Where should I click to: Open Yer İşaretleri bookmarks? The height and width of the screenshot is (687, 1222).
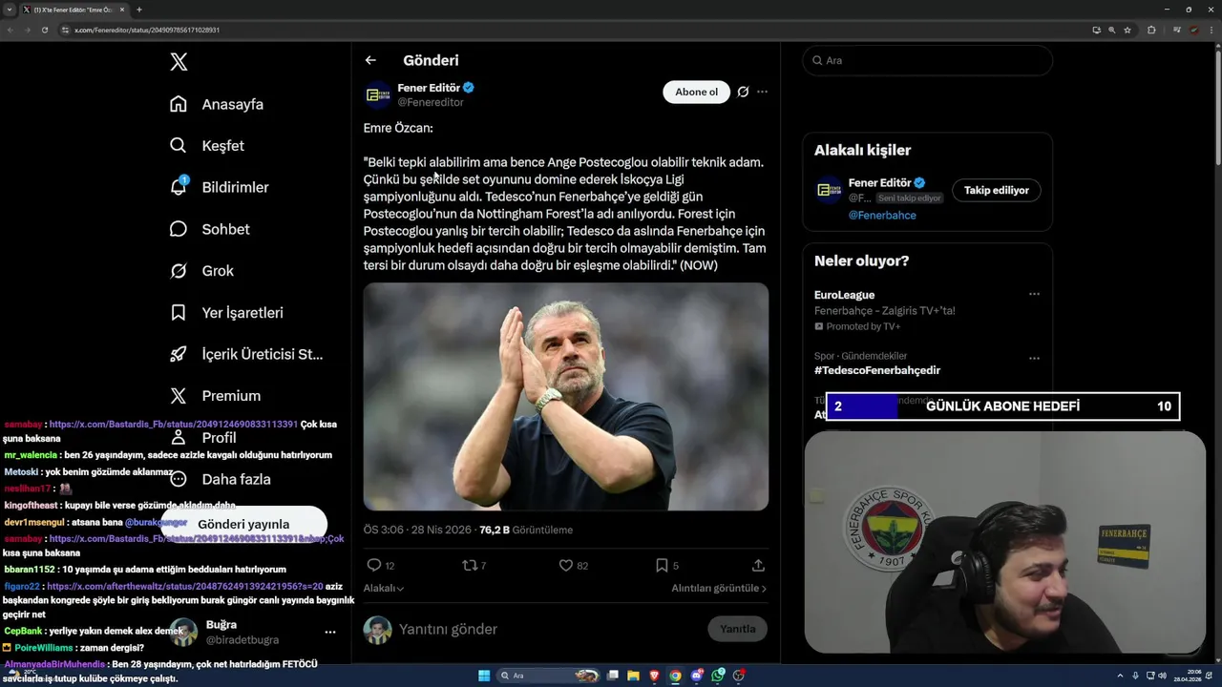click(x=226, y=312)
